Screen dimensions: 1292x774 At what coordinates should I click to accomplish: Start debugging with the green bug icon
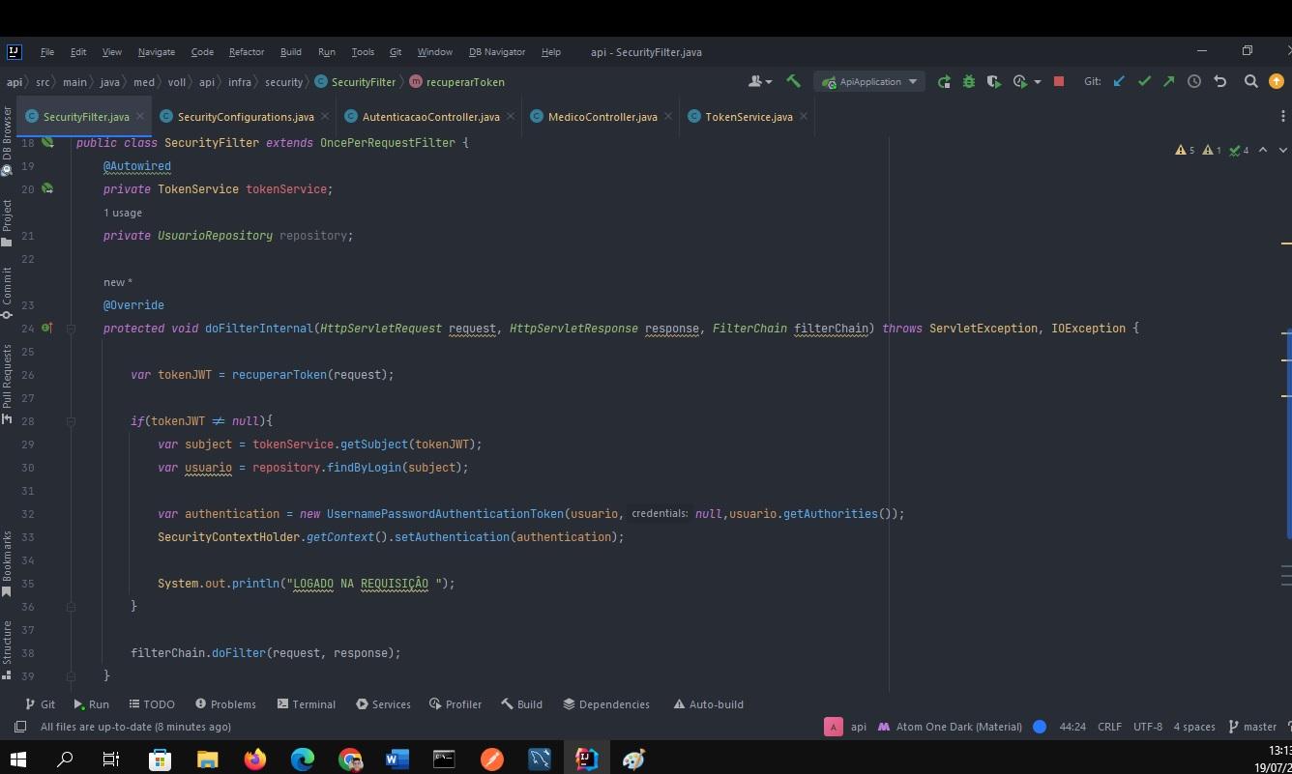click(x=969, y=82)
